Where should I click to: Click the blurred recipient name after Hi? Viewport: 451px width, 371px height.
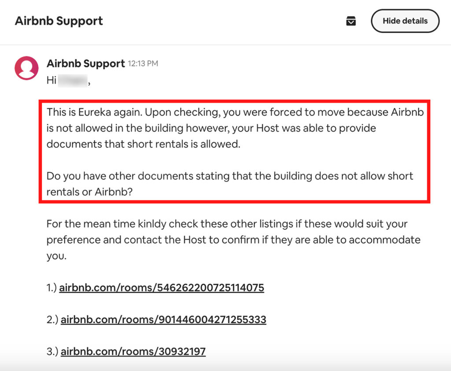pos(73,81)
